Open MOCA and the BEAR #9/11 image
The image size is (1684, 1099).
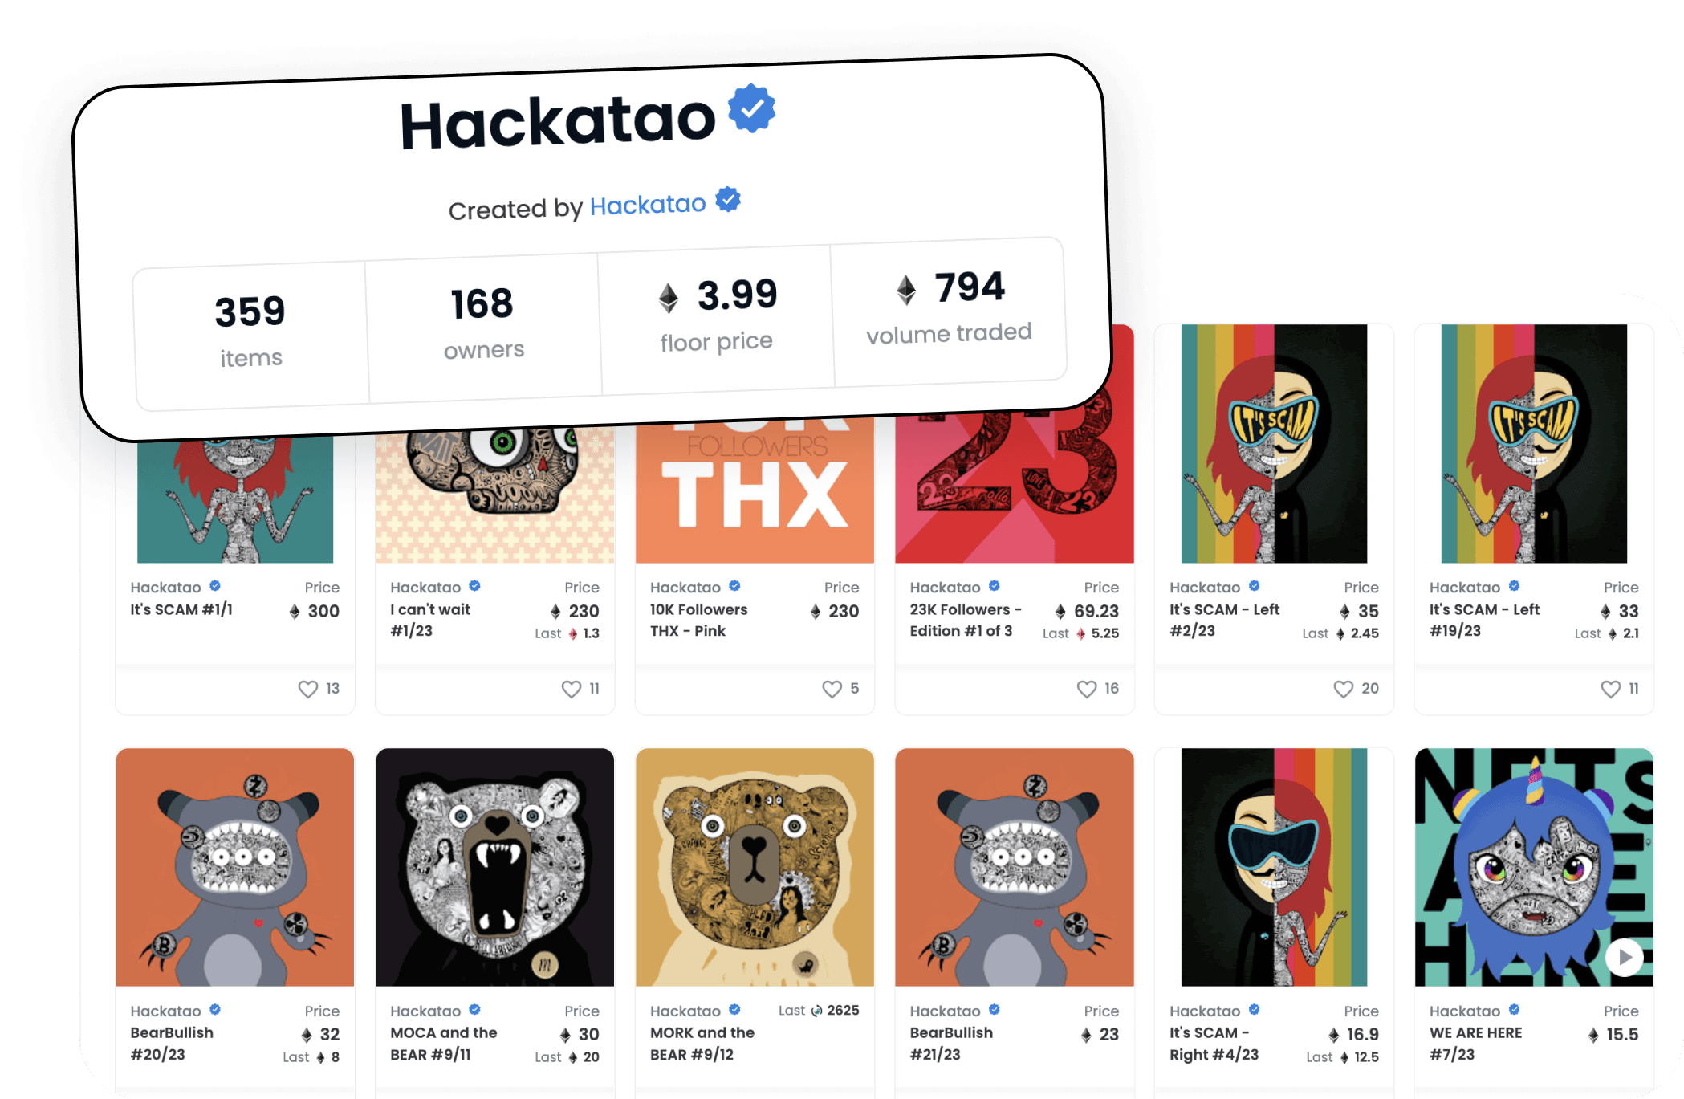(494, 867)
